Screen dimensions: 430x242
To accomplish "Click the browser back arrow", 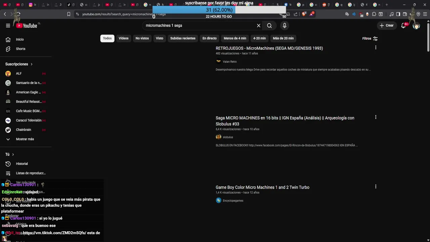I will click(5, 14).
